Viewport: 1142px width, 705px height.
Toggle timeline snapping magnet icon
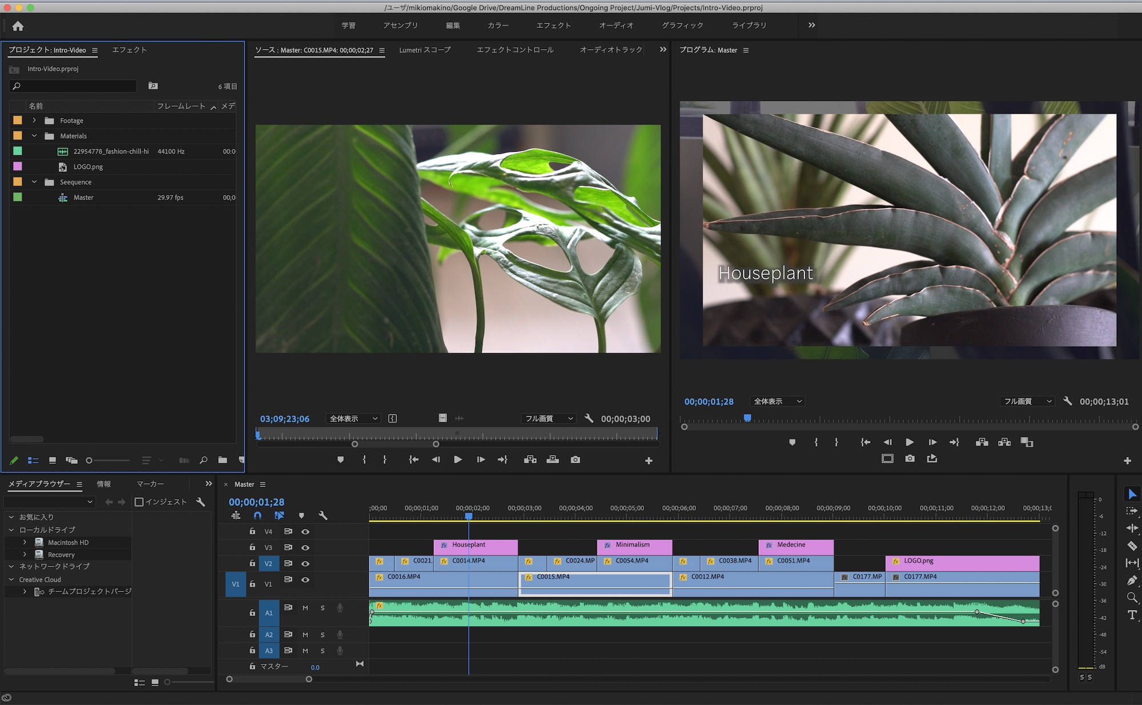pyautogui.click(x=258, y=516)
